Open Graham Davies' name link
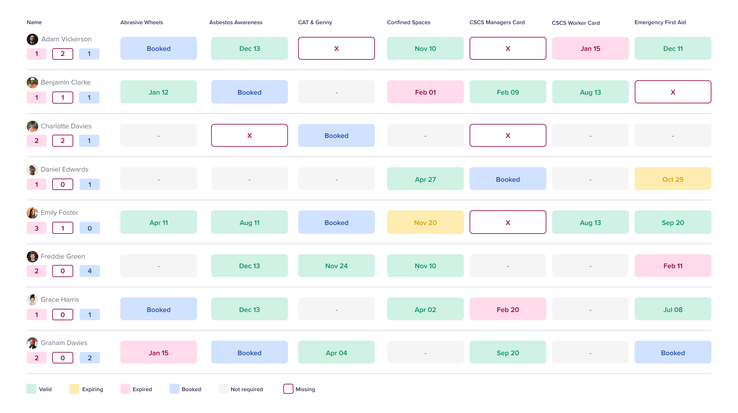Viewport: 738px width, 413px height. (x=64, y=343)
